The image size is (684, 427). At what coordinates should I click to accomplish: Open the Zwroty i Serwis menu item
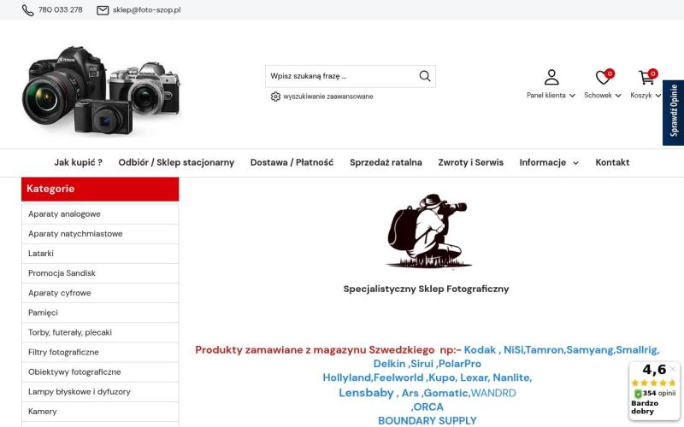click(x=470, y=162)
